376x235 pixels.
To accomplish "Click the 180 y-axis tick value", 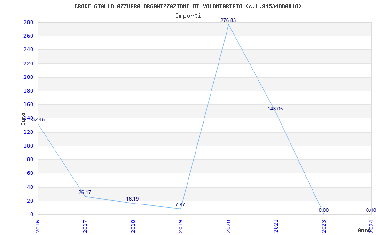I will coord(29,91).
